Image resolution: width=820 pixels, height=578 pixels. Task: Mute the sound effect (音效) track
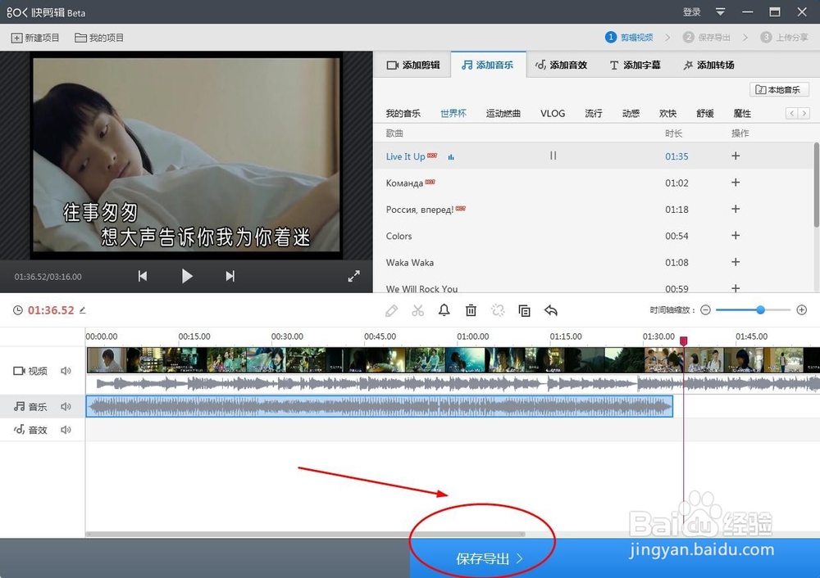(x=66, y=430)
